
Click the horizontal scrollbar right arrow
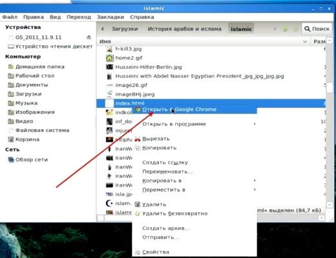click(x=321, y=218)
